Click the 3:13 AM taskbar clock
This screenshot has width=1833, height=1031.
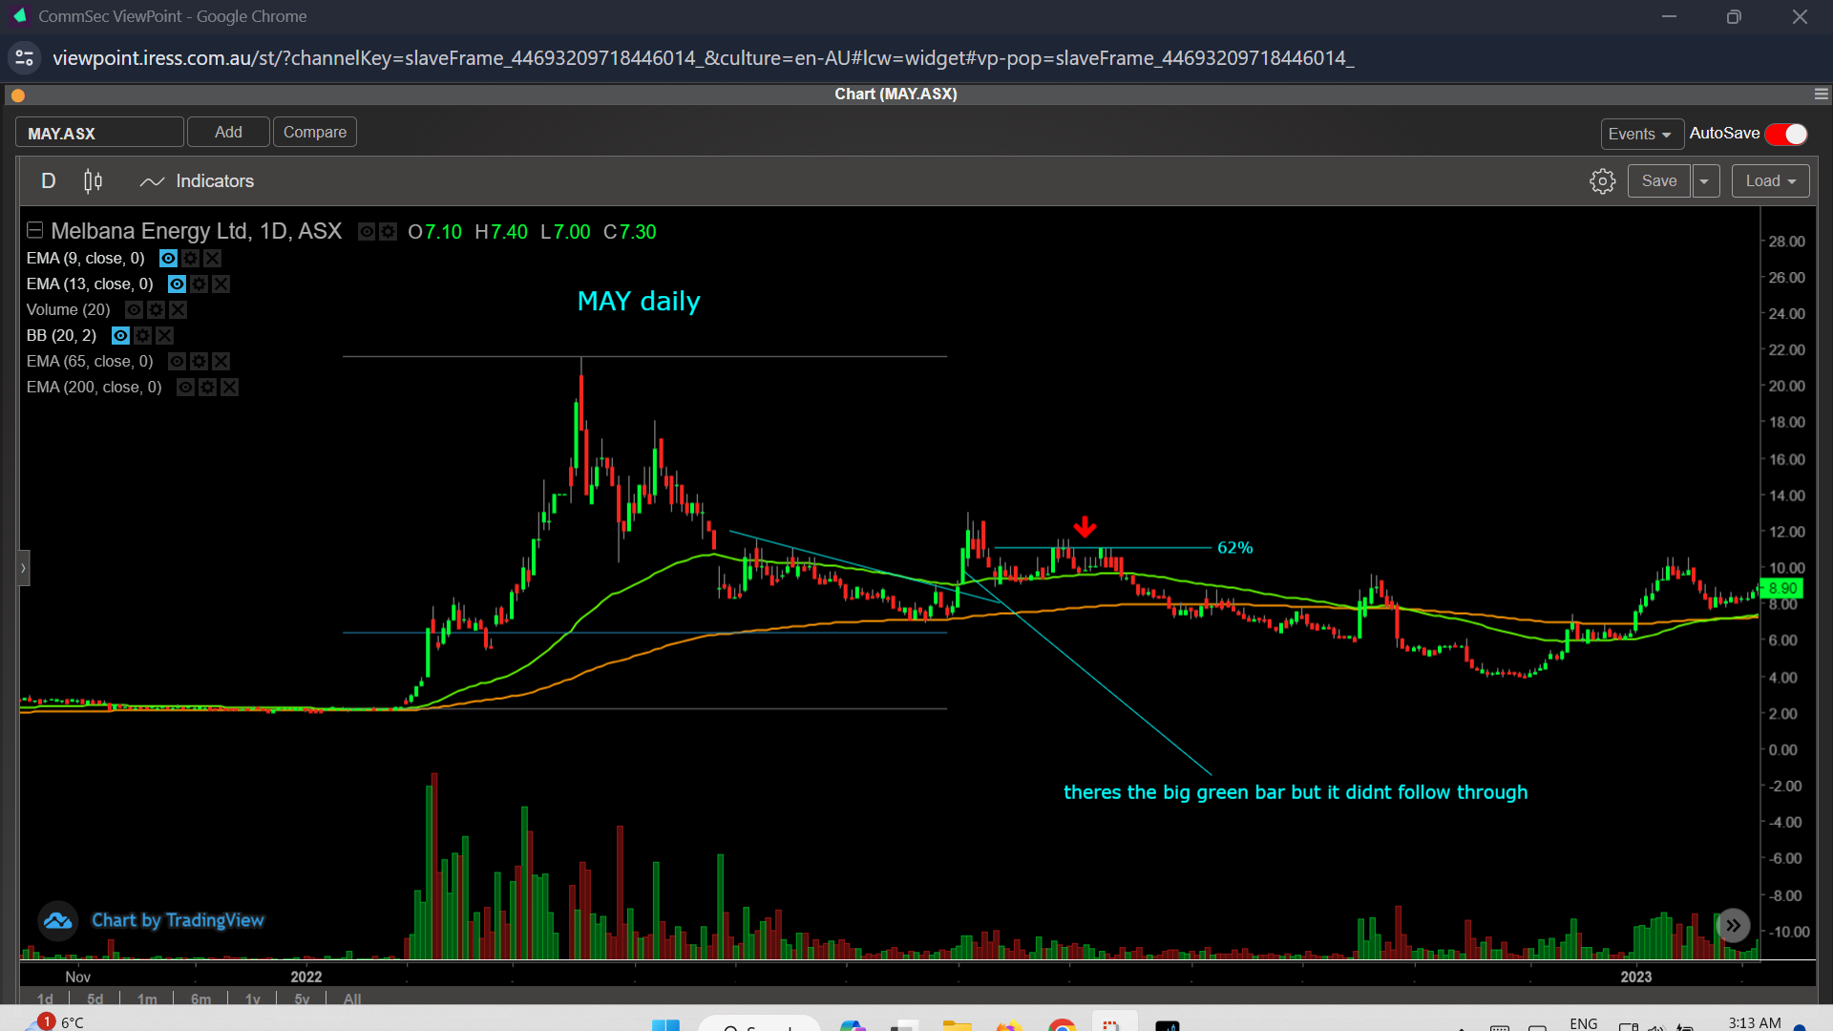pos(1755,1023)
